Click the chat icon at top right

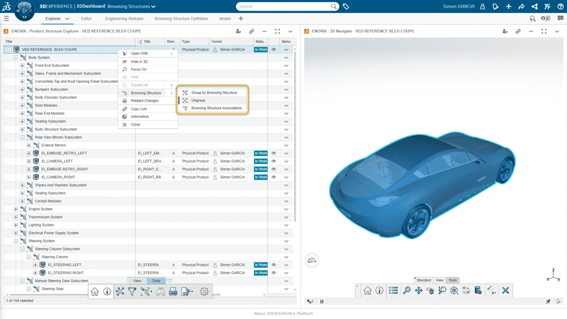coord(560,18)
